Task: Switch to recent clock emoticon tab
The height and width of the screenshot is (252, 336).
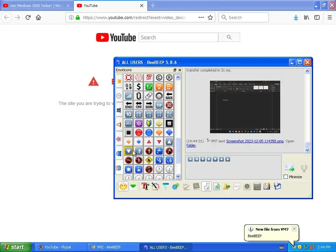Action: point(119,96)
